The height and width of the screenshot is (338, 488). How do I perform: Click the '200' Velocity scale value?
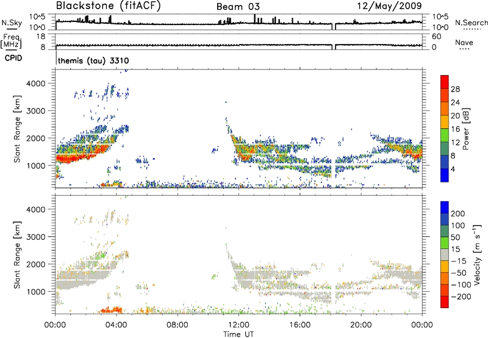(x=458, y=214)
